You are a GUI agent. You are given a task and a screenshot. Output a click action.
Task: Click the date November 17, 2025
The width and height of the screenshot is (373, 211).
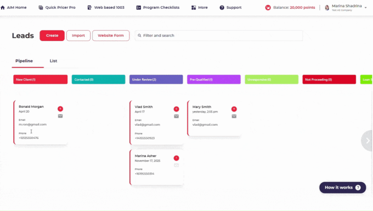pos(148,161)
